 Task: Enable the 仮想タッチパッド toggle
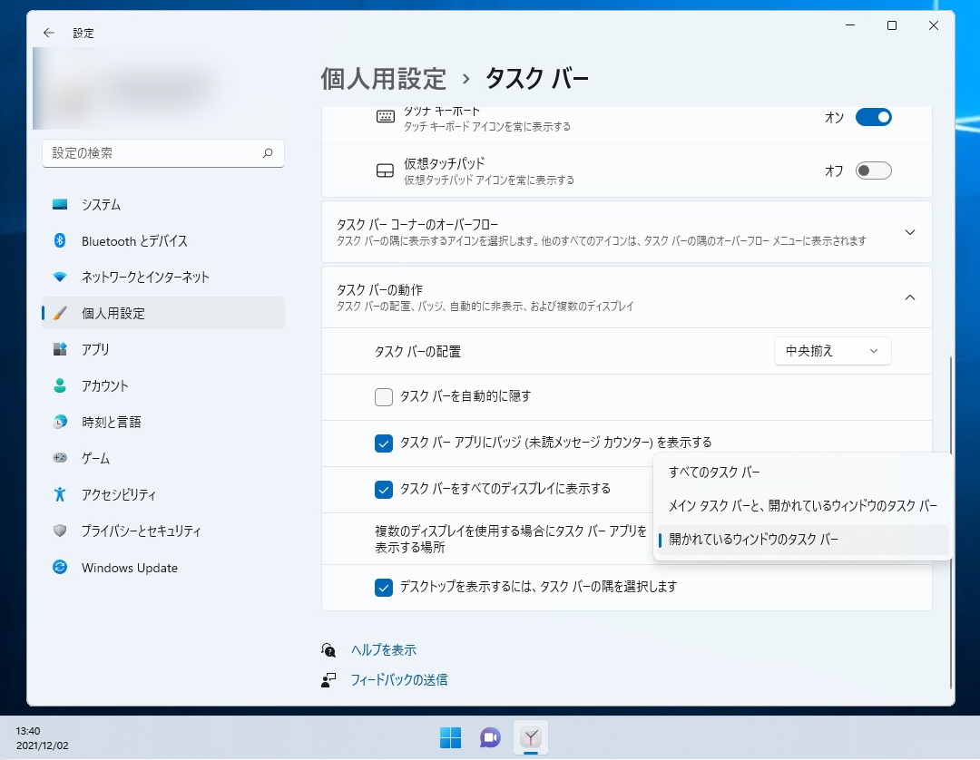point(873,170)
